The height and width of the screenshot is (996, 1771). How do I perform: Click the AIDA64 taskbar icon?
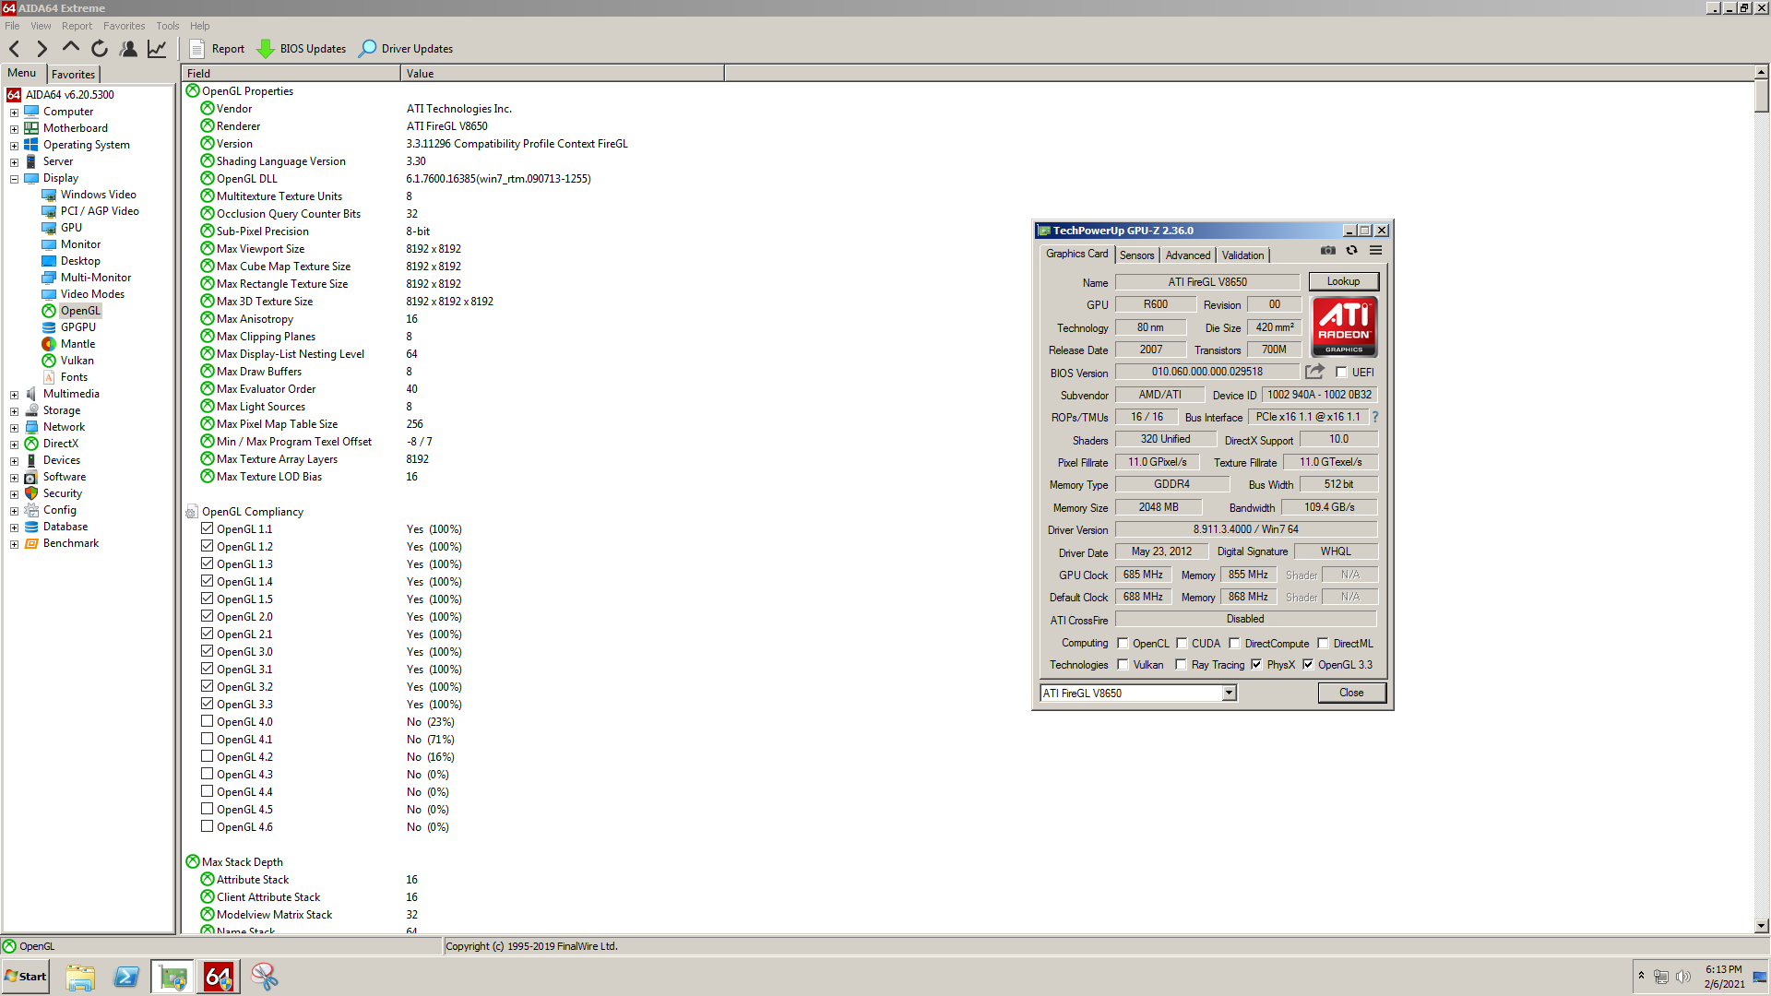[219, 977]
